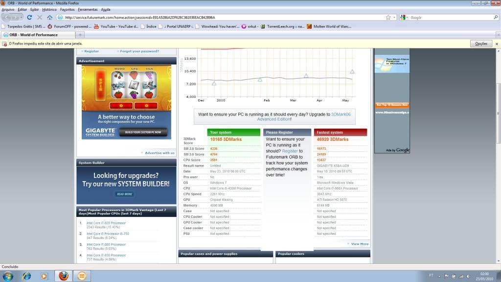Open TorrentLeech.org bookmark
The width and height of the screenshot is (501, 282).
point(282,26)
